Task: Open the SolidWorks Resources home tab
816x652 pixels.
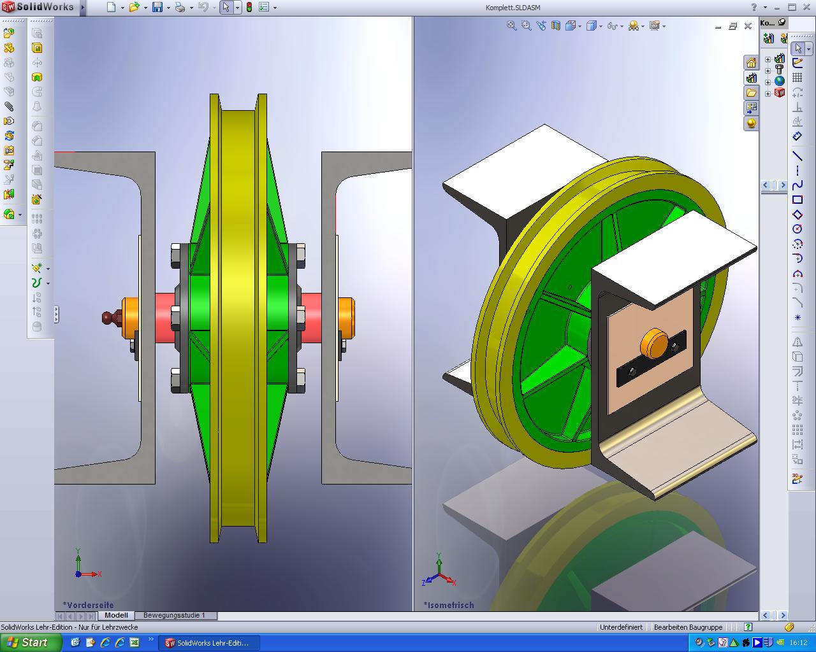Action: [752, 62]
